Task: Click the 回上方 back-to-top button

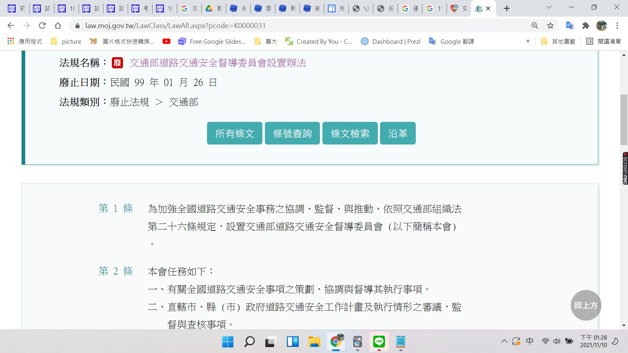Action: pyautogui.click(x=586, y=305)
